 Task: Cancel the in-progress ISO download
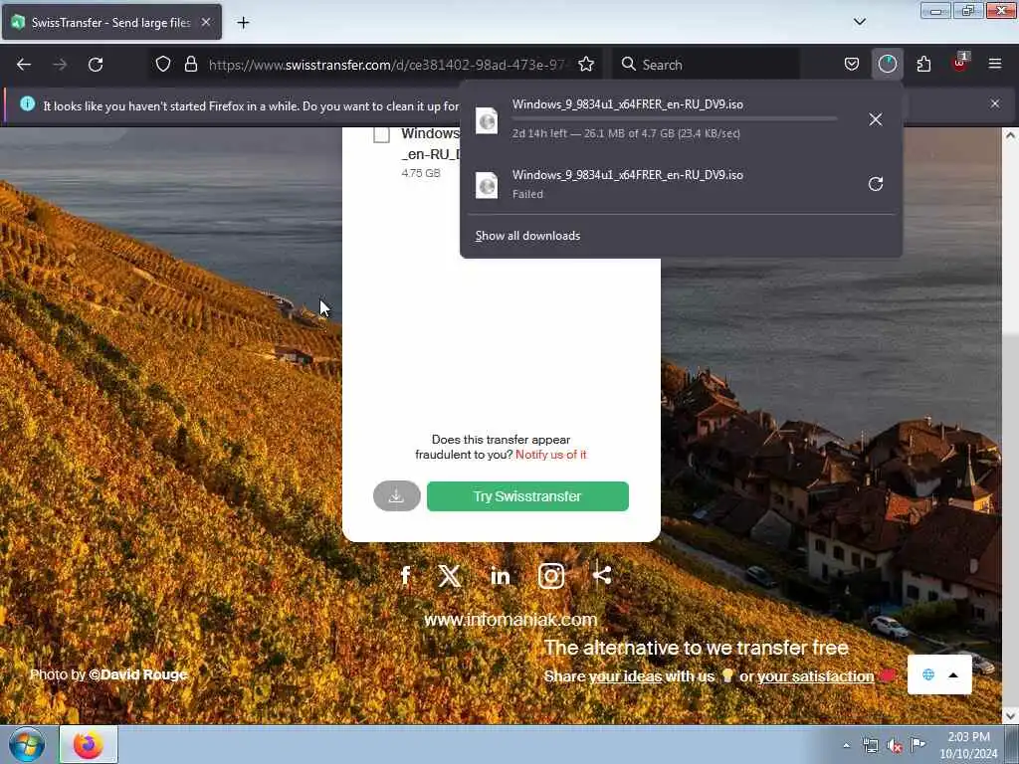(876, 119)
